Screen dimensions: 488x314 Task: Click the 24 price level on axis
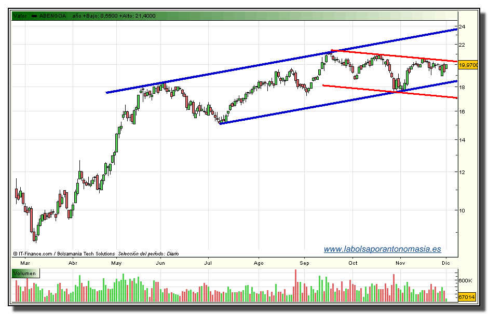tap(462, 26)
